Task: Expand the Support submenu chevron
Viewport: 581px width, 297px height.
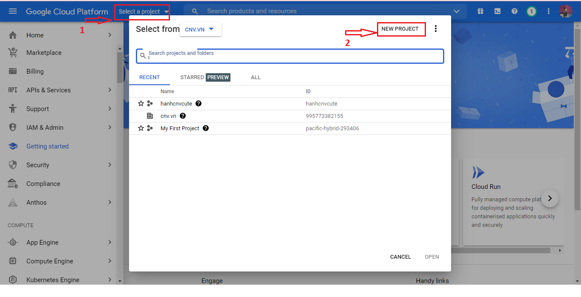Action: coord(110,109)
